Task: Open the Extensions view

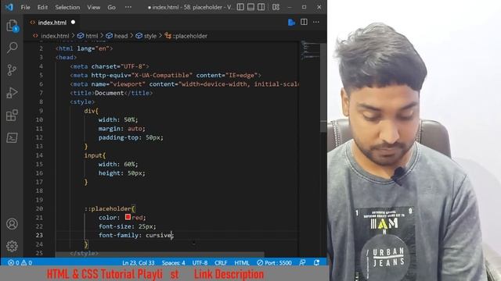Action: coord(12,116)
